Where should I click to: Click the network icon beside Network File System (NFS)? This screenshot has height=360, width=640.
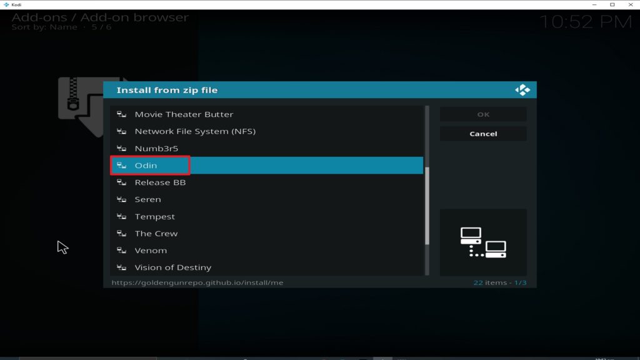coord(121,131)
